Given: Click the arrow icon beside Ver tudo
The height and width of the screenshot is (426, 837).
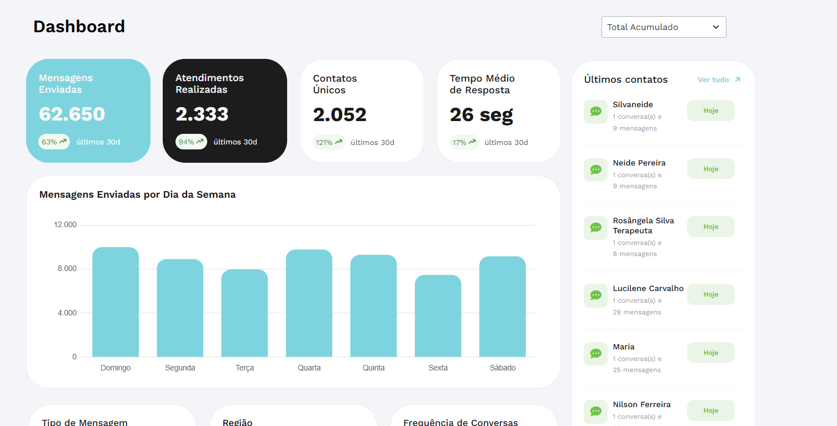Looking at the screenshot, I should pos(738,79).
